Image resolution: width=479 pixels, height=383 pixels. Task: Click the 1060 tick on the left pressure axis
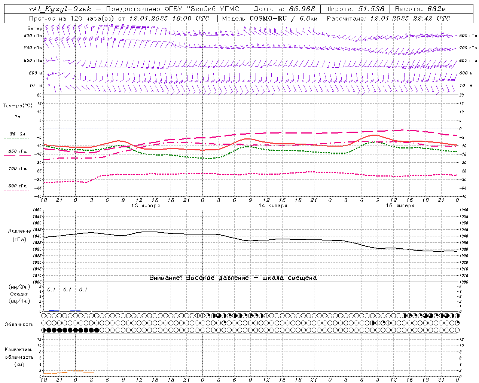coord(38,210)
